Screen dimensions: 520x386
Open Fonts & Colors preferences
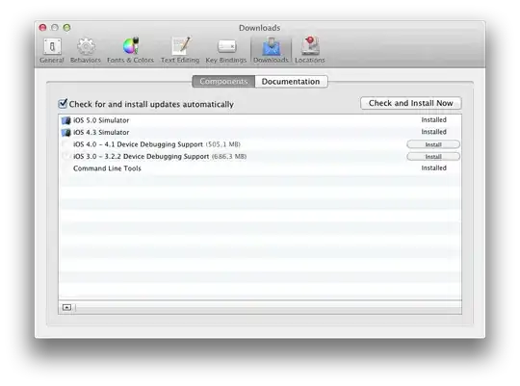click(130, 50)
